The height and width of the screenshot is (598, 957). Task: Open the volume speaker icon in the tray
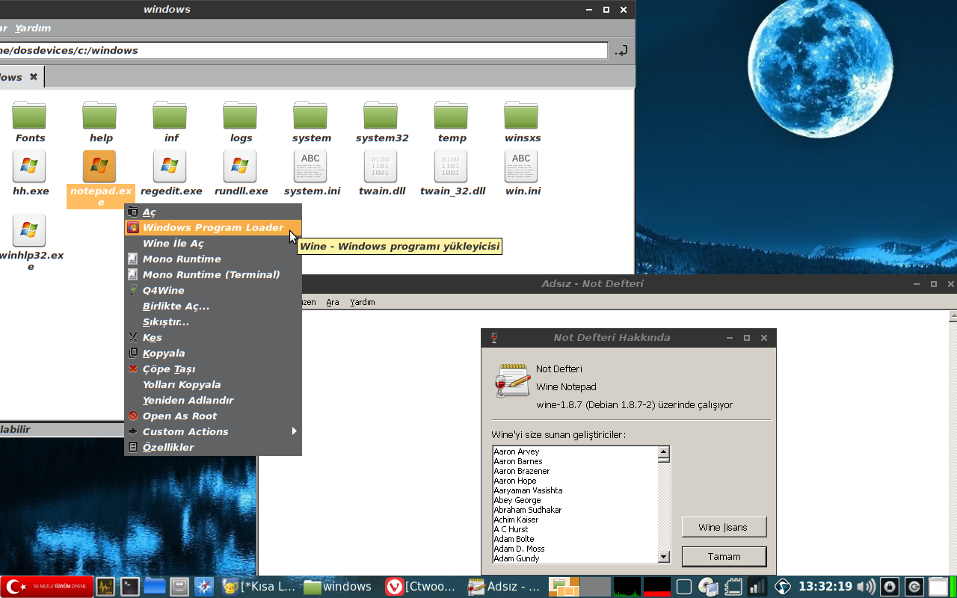coord(866,587)
